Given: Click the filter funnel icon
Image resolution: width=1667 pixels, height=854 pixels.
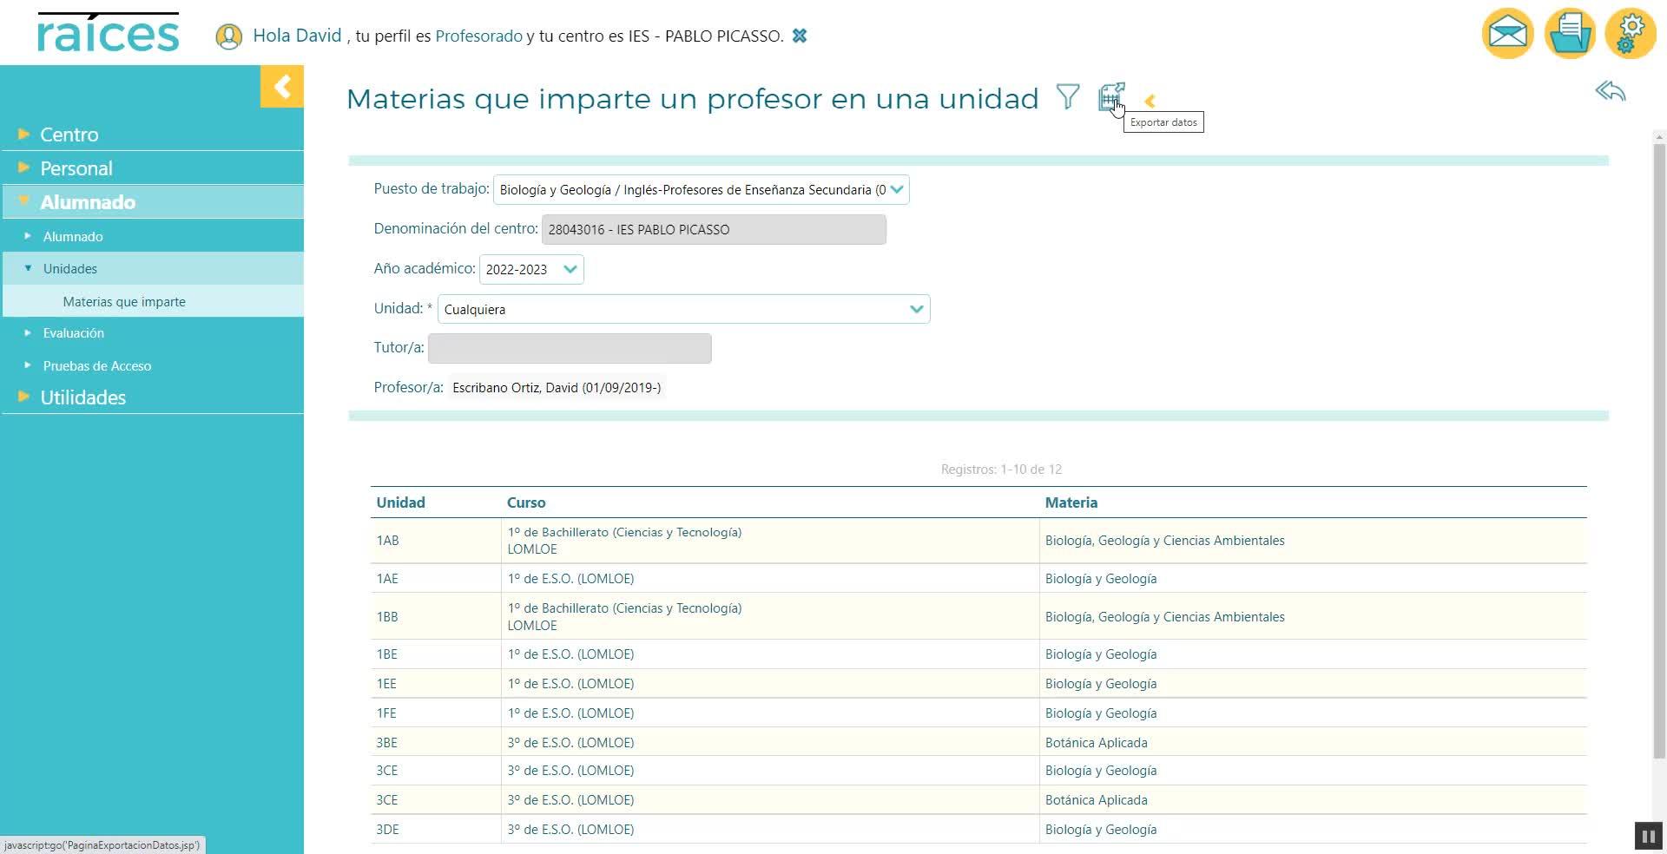Looking at the screenshot, I should pos(1068,96).
